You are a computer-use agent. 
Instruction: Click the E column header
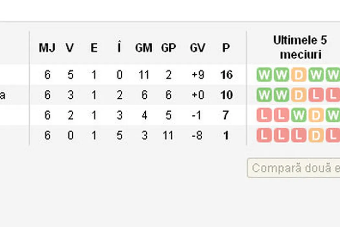[94, 48]
